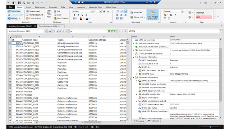This screenshot has height=129, width=230.
Task: Go to next page in status bar
Action: coord(93,127)
